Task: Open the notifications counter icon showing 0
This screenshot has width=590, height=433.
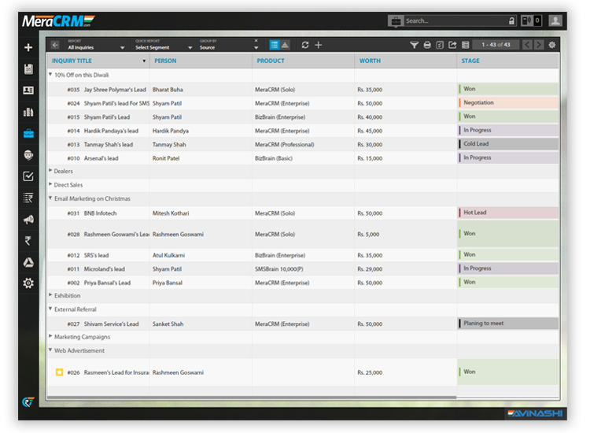Action: coord(531,20)
